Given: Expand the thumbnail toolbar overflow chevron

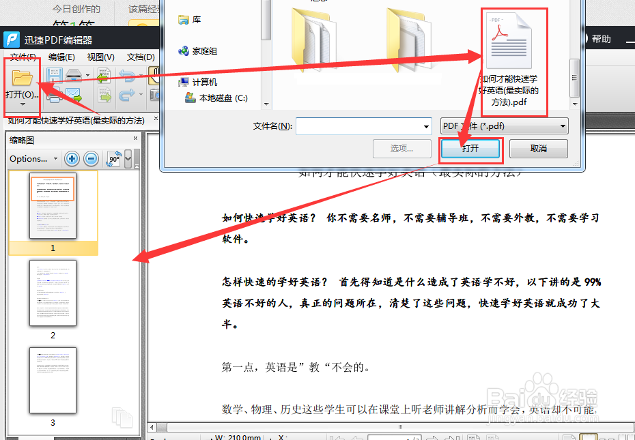Looking at the screenshot, I should point(128,159).
